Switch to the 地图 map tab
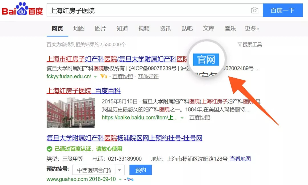The width and height of the screenshot is (308, 185). (79, 29)
